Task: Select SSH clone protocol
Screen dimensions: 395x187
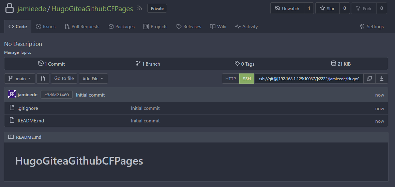Action: click(247, 79)
